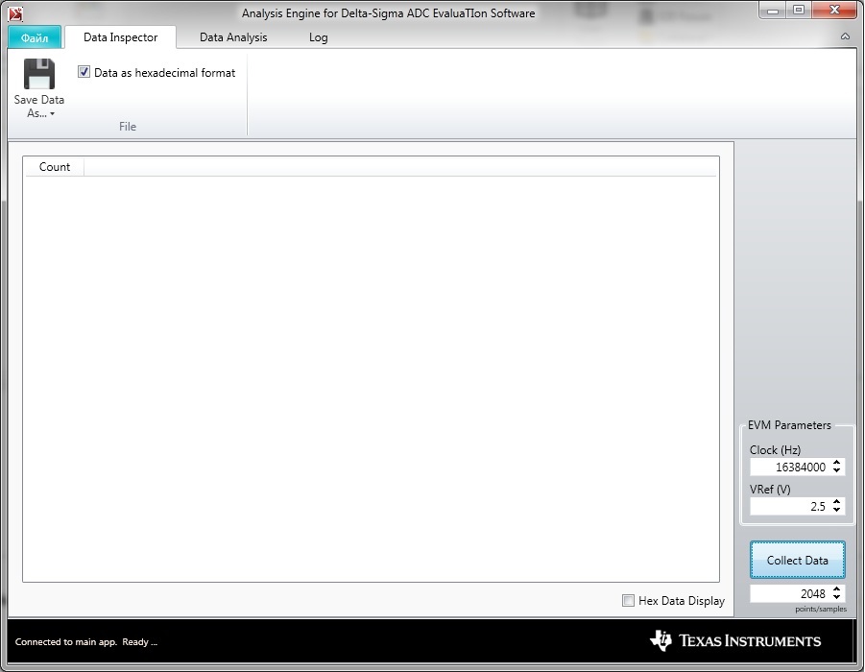Open the Файл menu tab
The width and height of the screenshot is (865, 672).
coord(35,37)
